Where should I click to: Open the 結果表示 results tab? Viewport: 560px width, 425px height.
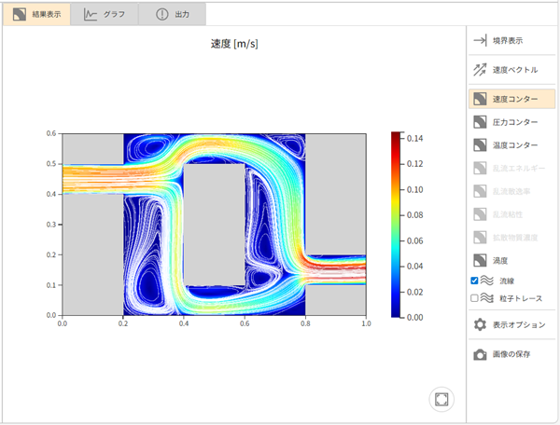35,14
